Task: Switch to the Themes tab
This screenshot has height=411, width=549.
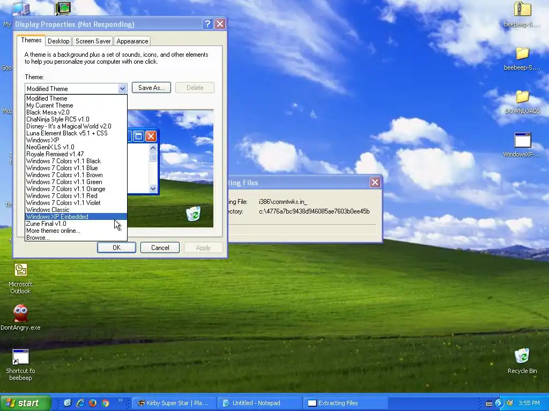Action: tap(31, 40)
